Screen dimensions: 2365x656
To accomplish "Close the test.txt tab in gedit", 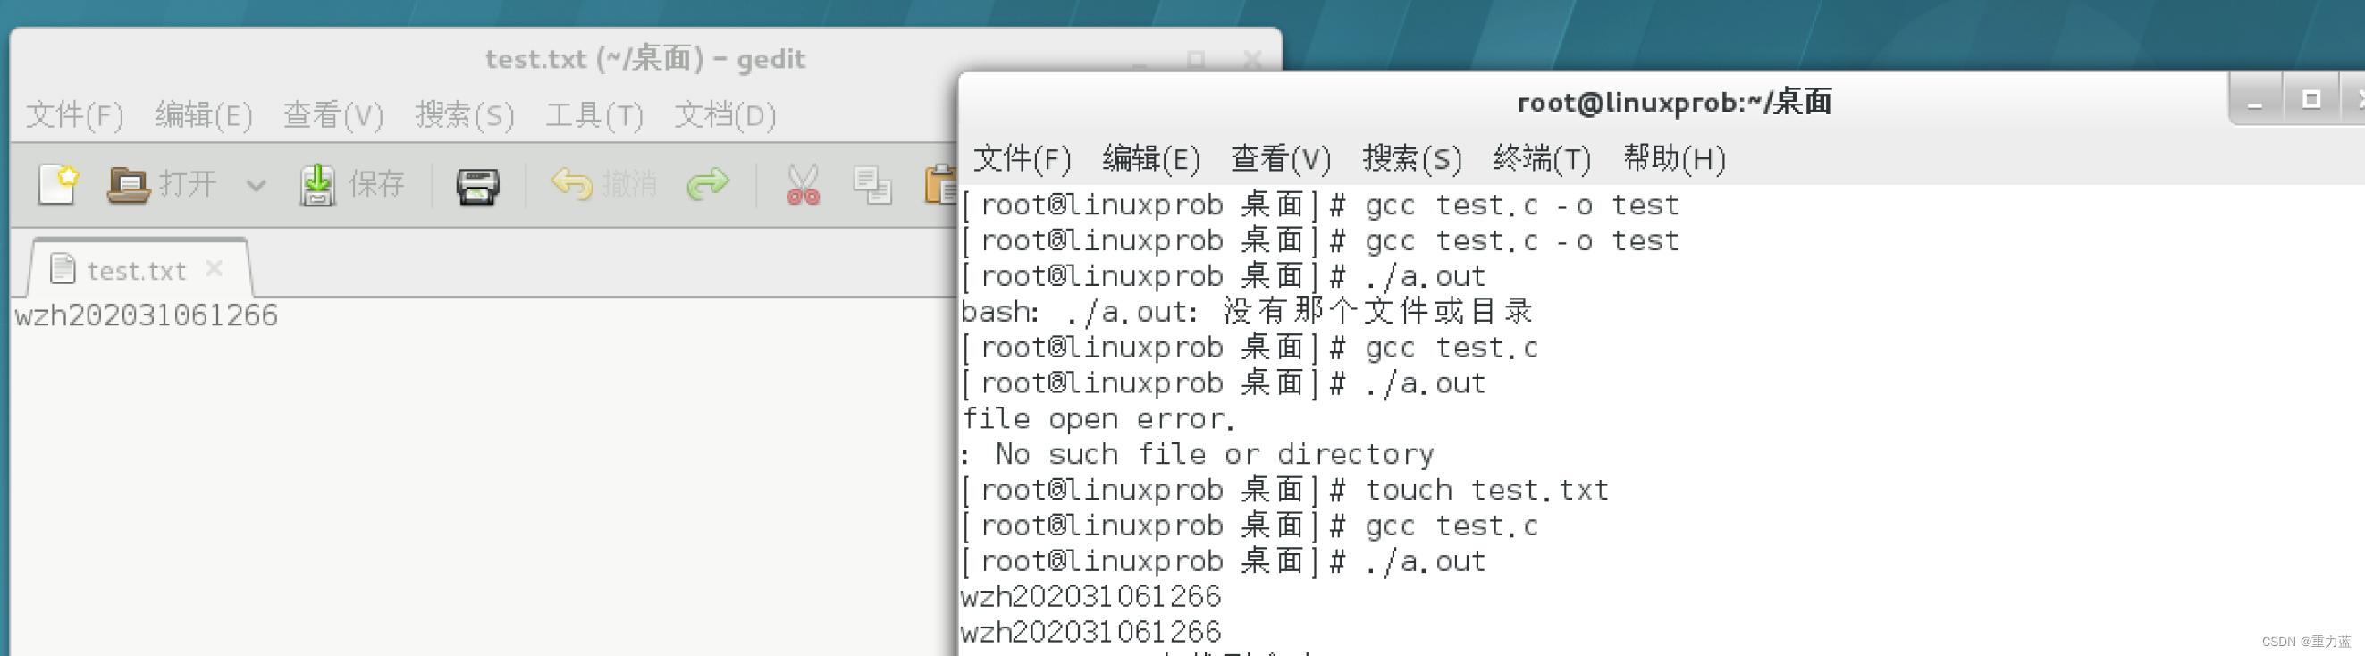I will point(215,269).
